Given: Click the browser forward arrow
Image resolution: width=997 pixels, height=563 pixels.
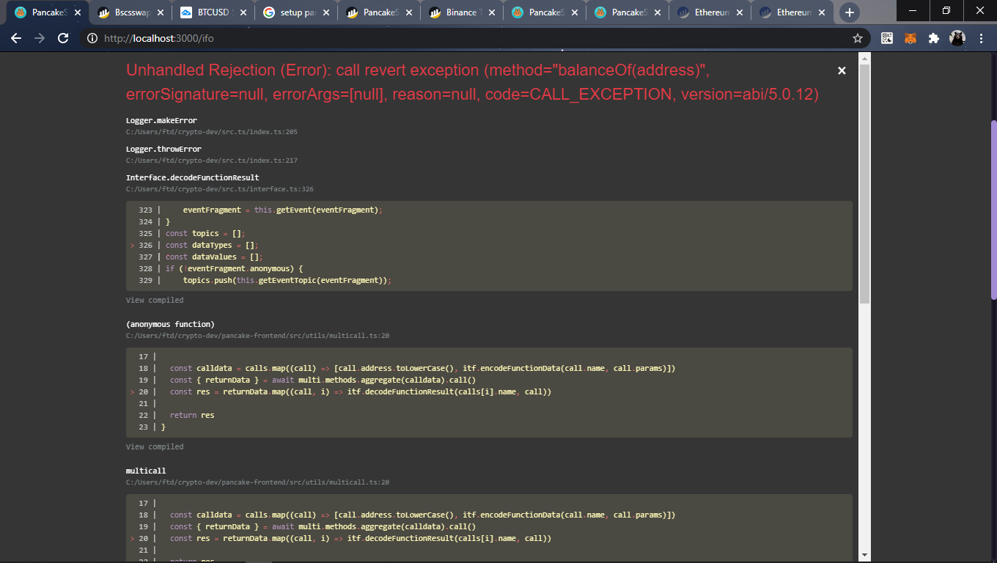Looking at the screenshot, I should click(40, 38).
